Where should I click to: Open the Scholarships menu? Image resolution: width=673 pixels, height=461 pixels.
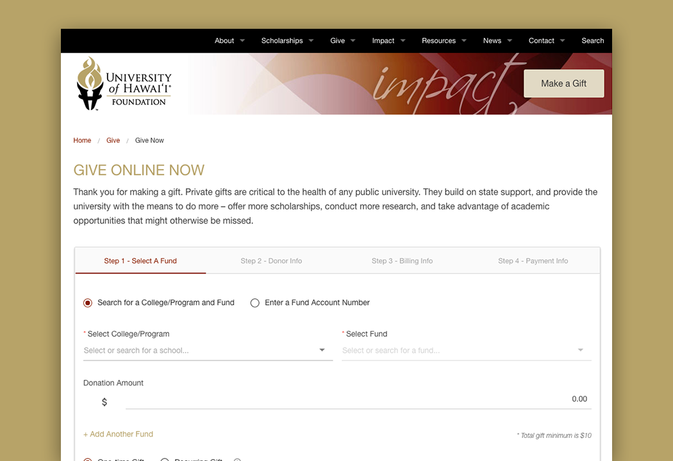pos(287,41)
